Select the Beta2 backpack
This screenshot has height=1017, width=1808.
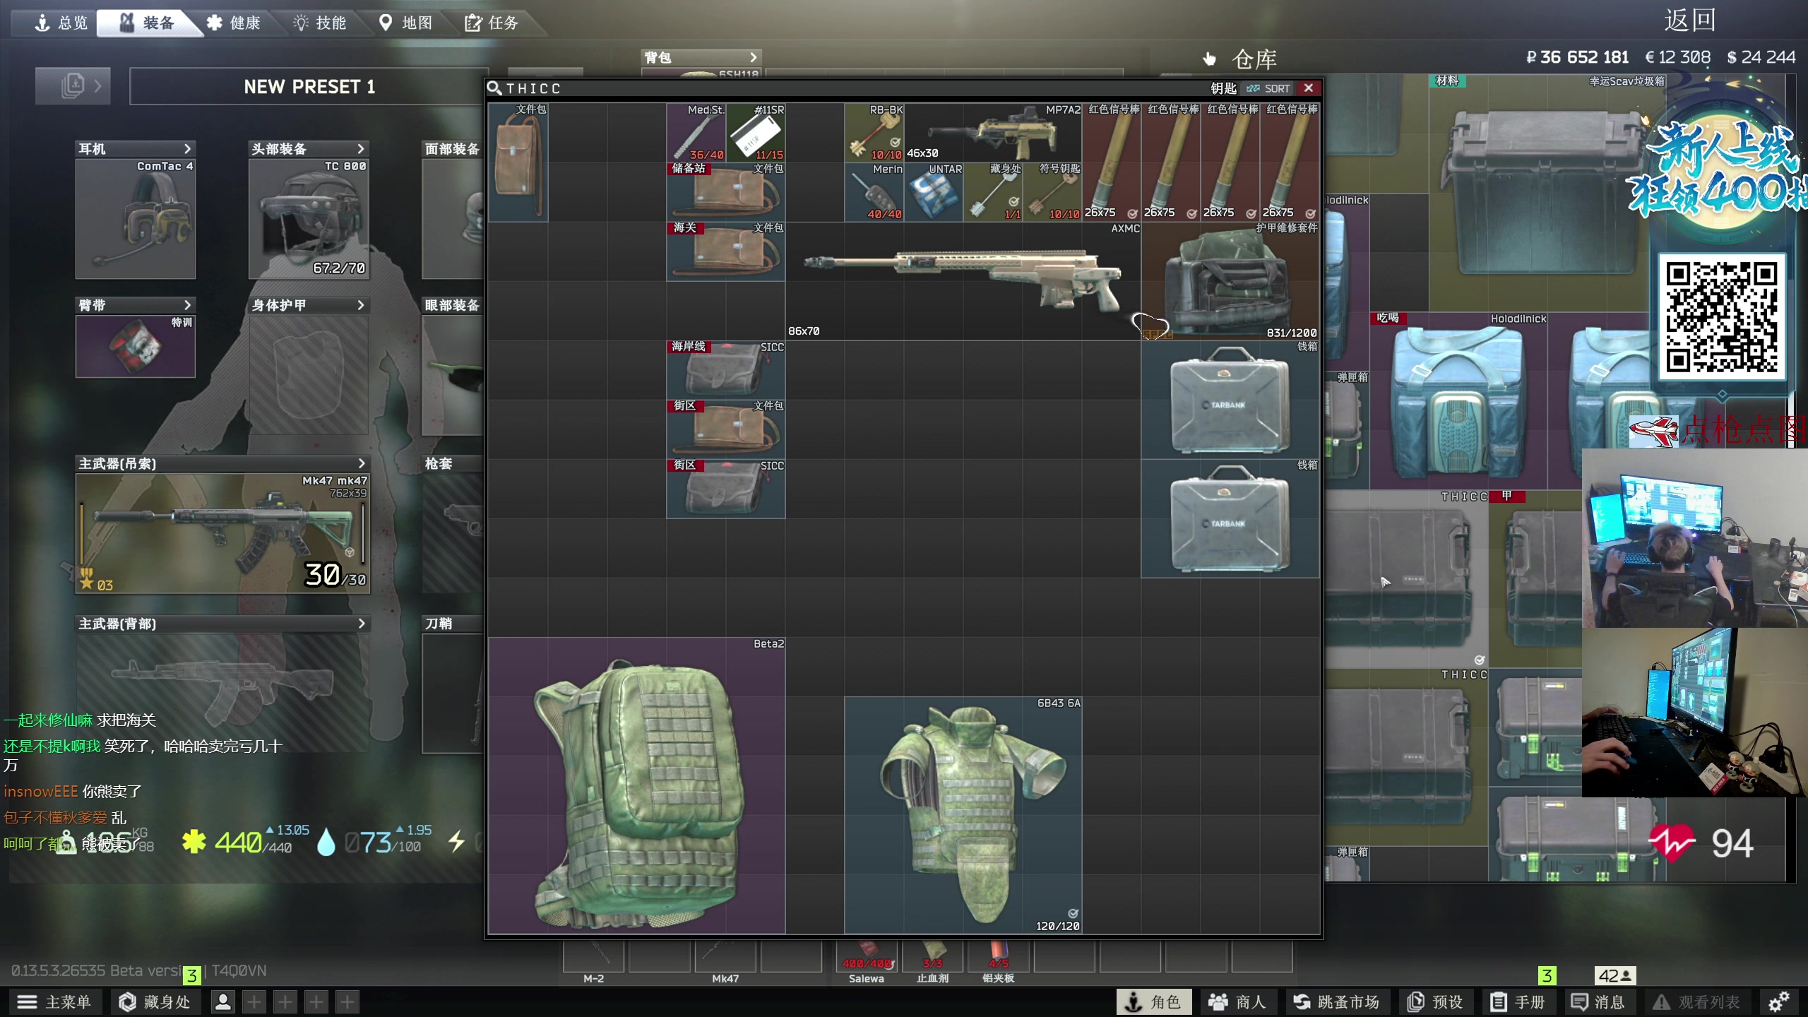(637, 785)
